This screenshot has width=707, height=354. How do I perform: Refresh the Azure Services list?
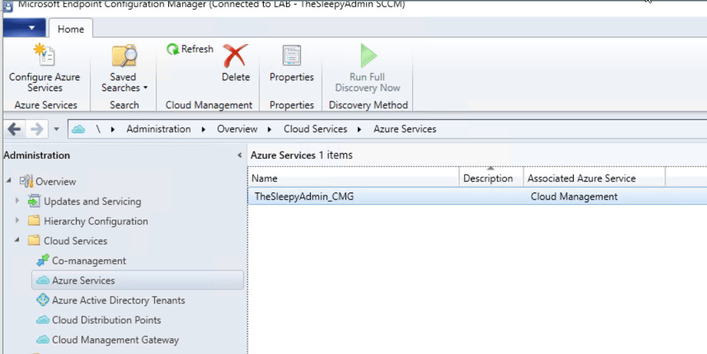pos(190,49)
